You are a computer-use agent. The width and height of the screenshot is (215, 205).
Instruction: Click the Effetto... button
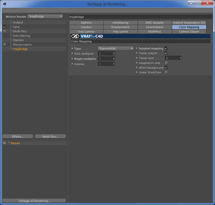pyautogui.click(x=18, y=136)
